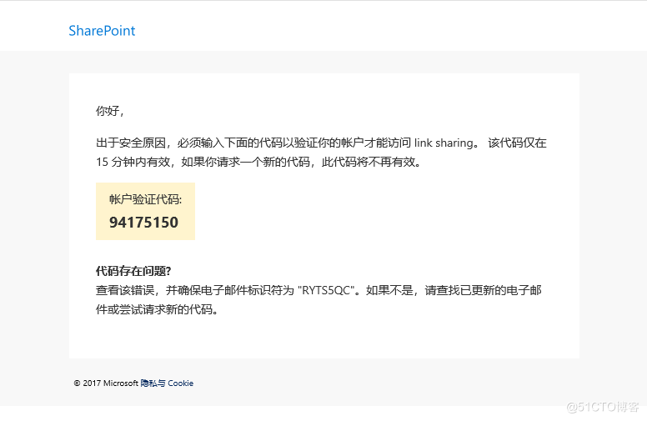Click the 15 分钟内有效 sentence
The width and height of the screenshot is (647, 421).
click(133, 162)
